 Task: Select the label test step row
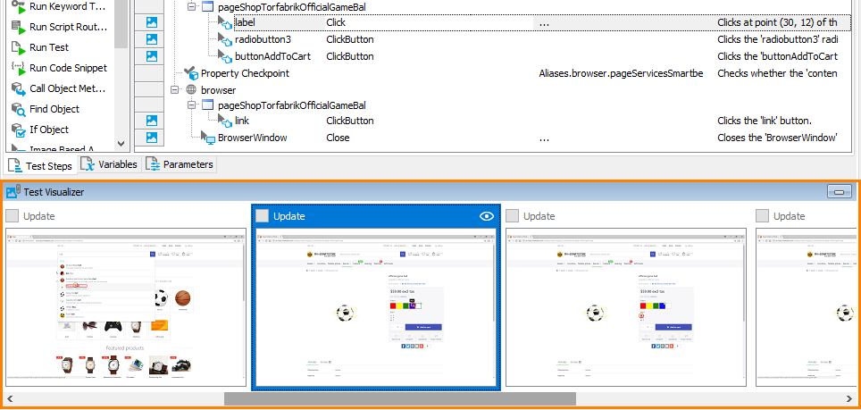tap(542, 22)
